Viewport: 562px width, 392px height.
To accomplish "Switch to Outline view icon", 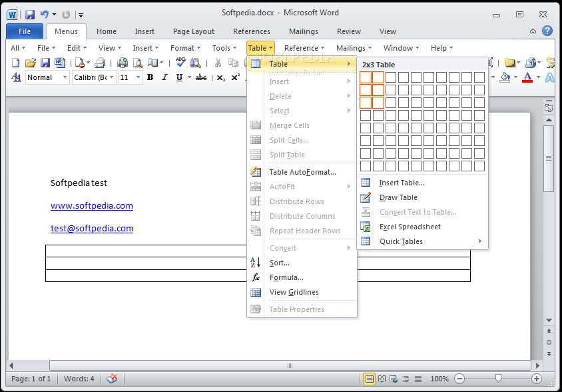I will (406, 379).
